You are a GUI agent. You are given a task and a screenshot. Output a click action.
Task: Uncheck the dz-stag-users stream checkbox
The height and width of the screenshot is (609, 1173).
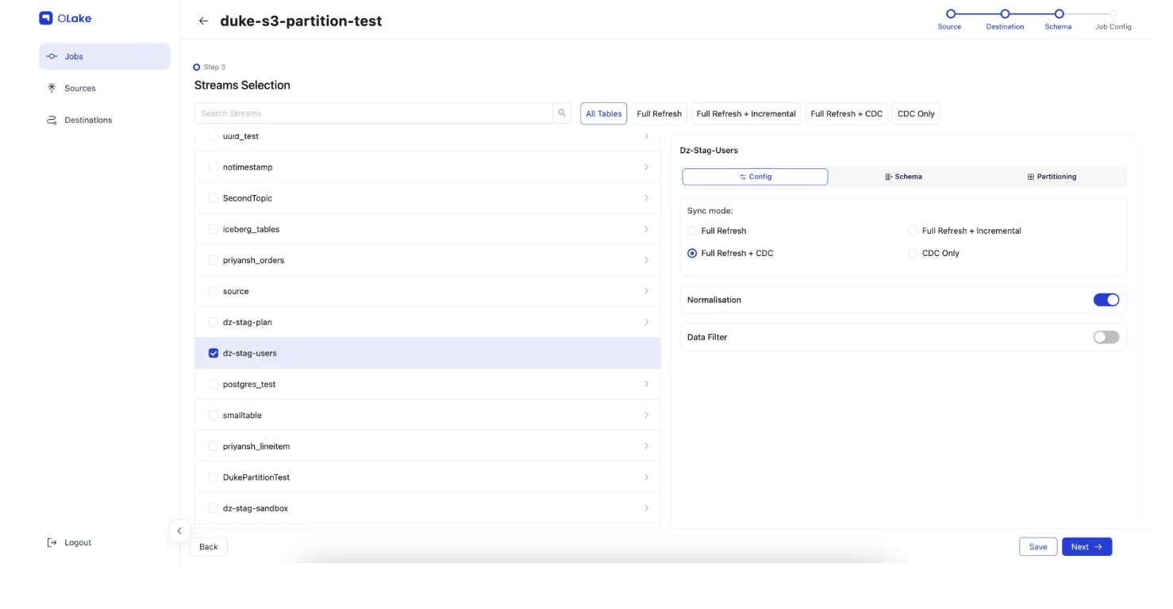pos(213,353)
